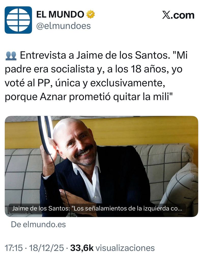Click the 17:15 post time
203x254 pixels.
[x=14, y=248]
